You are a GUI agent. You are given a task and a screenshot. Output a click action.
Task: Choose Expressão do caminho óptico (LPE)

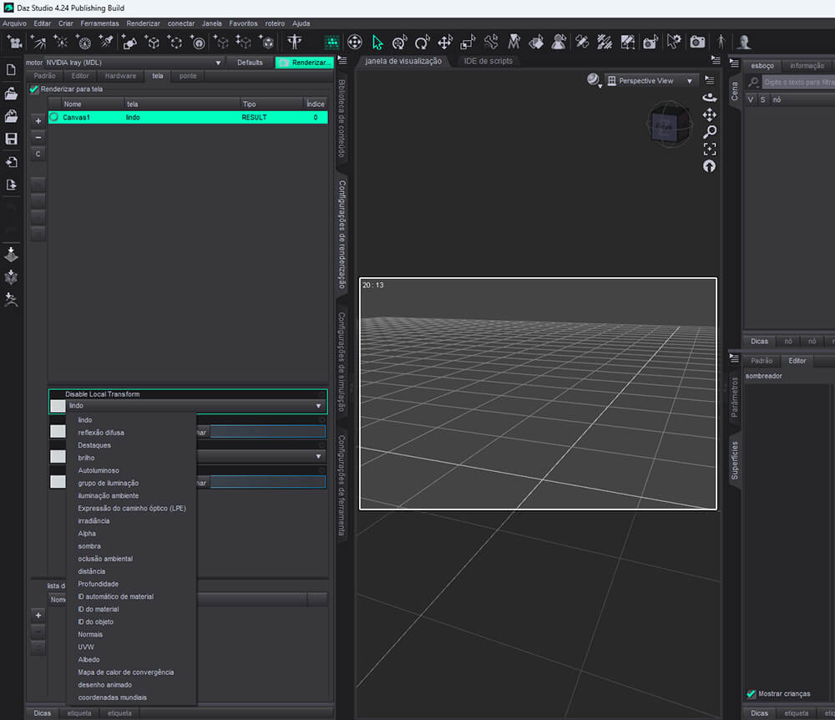(132, 509)
